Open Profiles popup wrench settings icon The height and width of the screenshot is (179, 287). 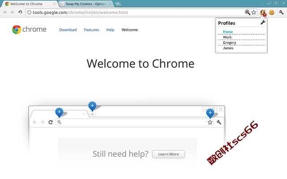point(263,22)
